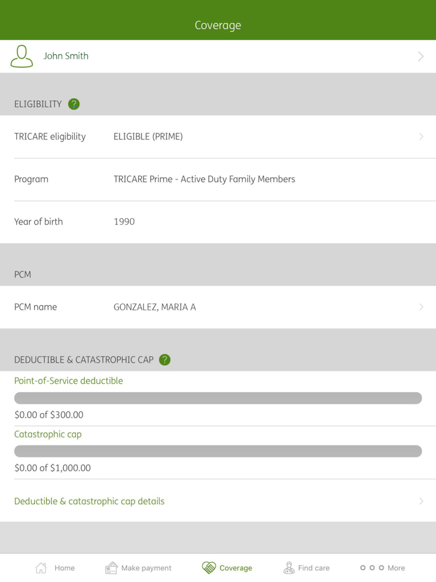The image size is (436, 582).
Task: Expand the TRICARE eligibility row chevron
Action: pos(420,136)
